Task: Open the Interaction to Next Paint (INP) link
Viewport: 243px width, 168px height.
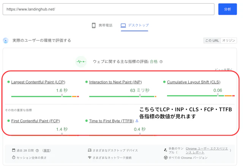Action: 115,82
